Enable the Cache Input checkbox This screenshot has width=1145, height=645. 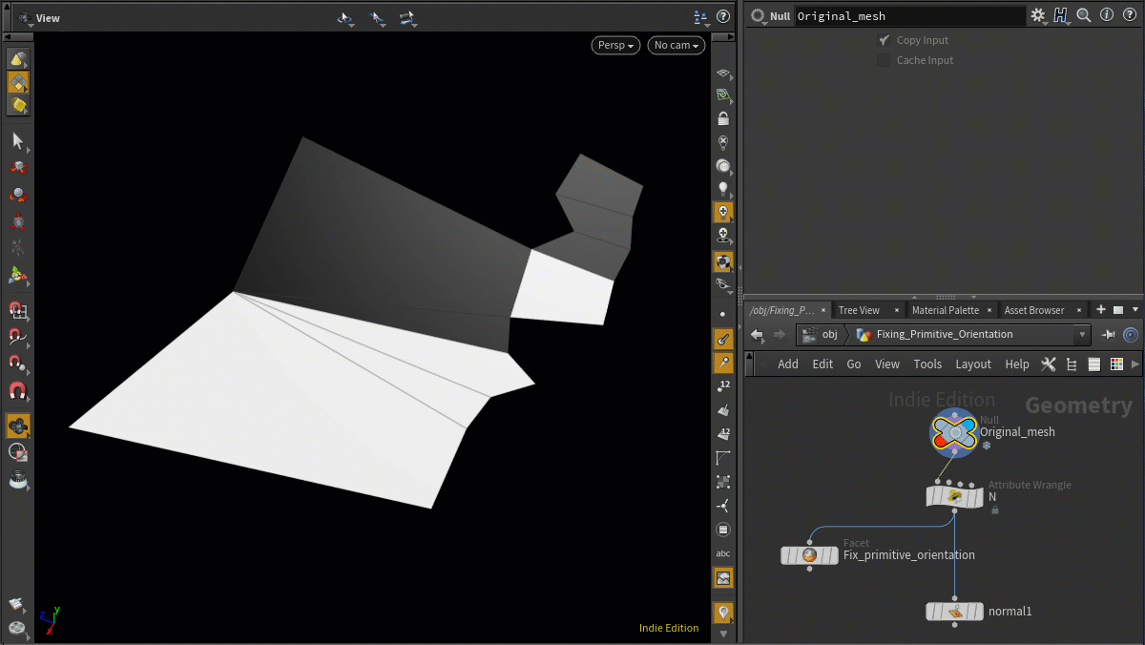click(x=884, y=60)
